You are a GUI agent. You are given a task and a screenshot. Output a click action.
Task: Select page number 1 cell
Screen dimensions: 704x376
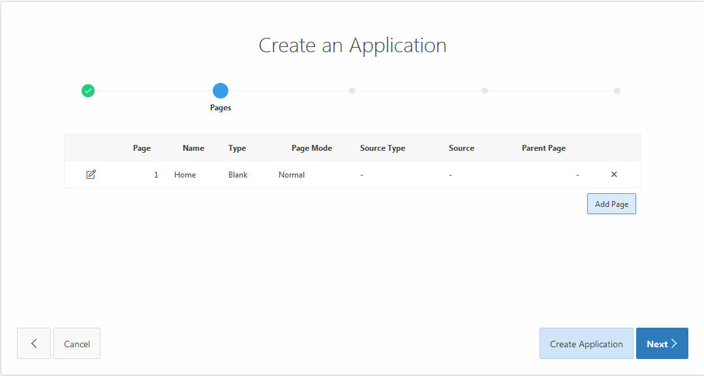click(x=156, y=175)
